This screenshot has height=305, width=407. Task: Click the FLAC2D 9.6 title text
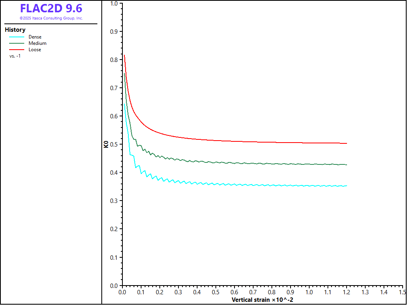coord(51,8)
